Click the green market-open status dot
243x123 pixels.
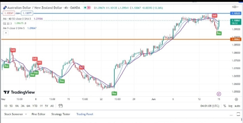85,8
